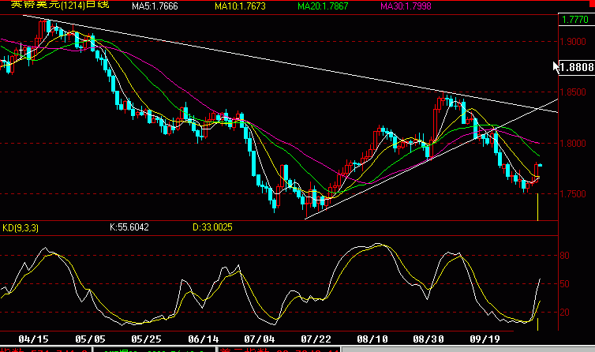Screen dimensions: 595x352
Task: Click the 1.9000 price axis label
Action: coord(573,42)
